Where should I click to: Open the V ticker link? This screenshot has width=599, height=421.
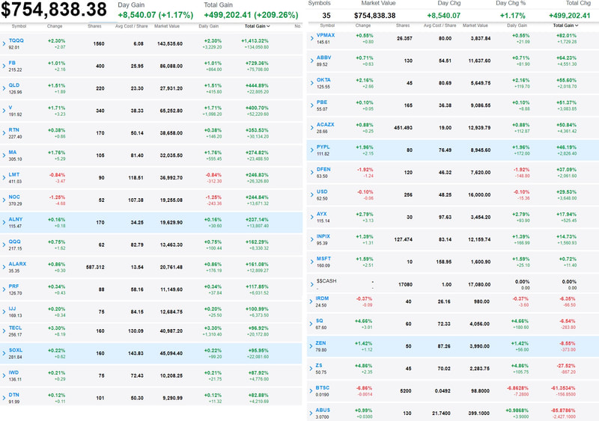10,108
